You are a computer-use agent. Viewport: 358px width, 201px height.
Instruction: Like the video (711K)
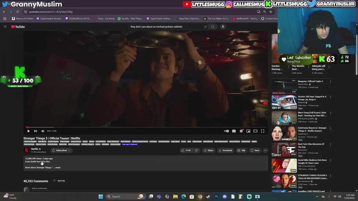(x=186, y=150)
